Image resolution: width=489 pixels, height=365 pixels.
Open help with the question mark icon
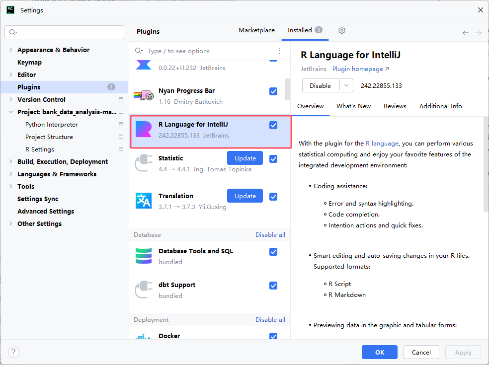[x=13, y=352]
